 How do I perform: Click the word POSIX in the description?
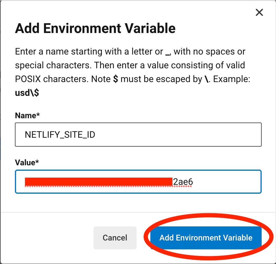28,79
